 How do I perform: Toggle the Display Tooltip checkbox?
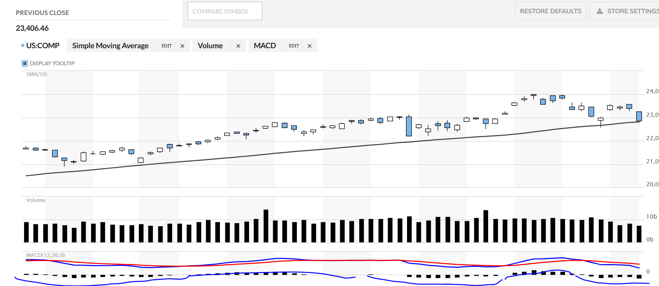25,63
